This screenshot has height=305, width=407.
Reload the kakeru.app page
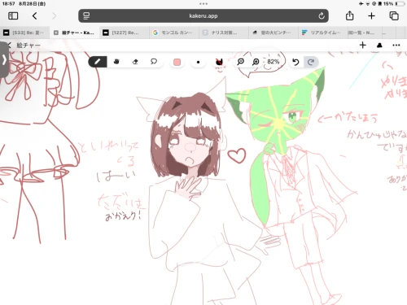[322, 15]
